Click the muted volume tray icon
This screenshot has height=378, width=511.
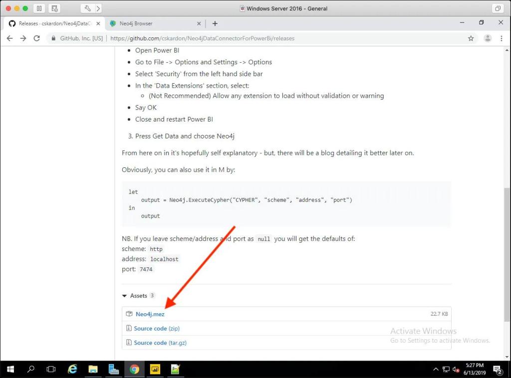click(456, 369)
